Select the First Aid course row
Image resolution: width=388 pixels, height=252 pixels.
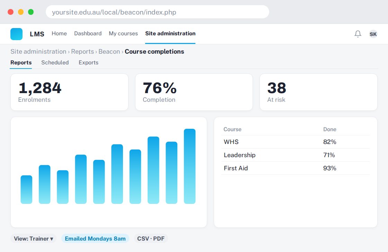pos(296,168)
